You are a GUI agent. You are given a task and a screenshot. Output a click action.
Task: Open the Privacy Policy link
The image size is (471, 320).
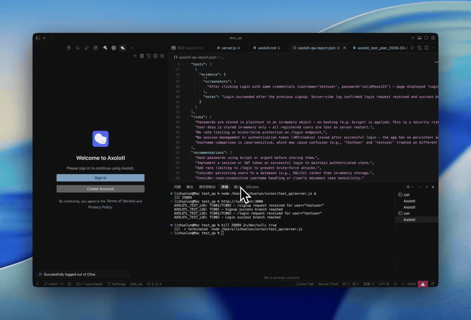point(100,207)
